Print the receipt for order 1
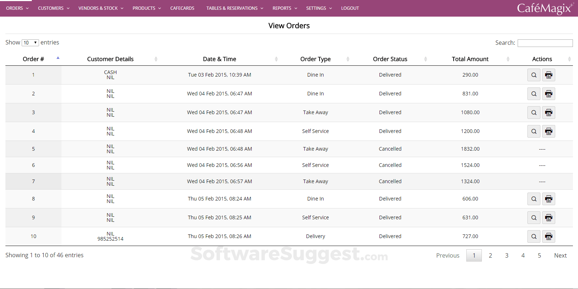 coord(548,75)
